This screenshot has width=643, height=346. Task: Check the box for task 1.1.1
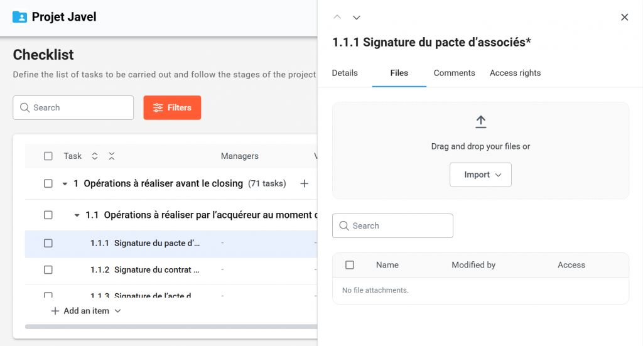(x=48, y=244)
